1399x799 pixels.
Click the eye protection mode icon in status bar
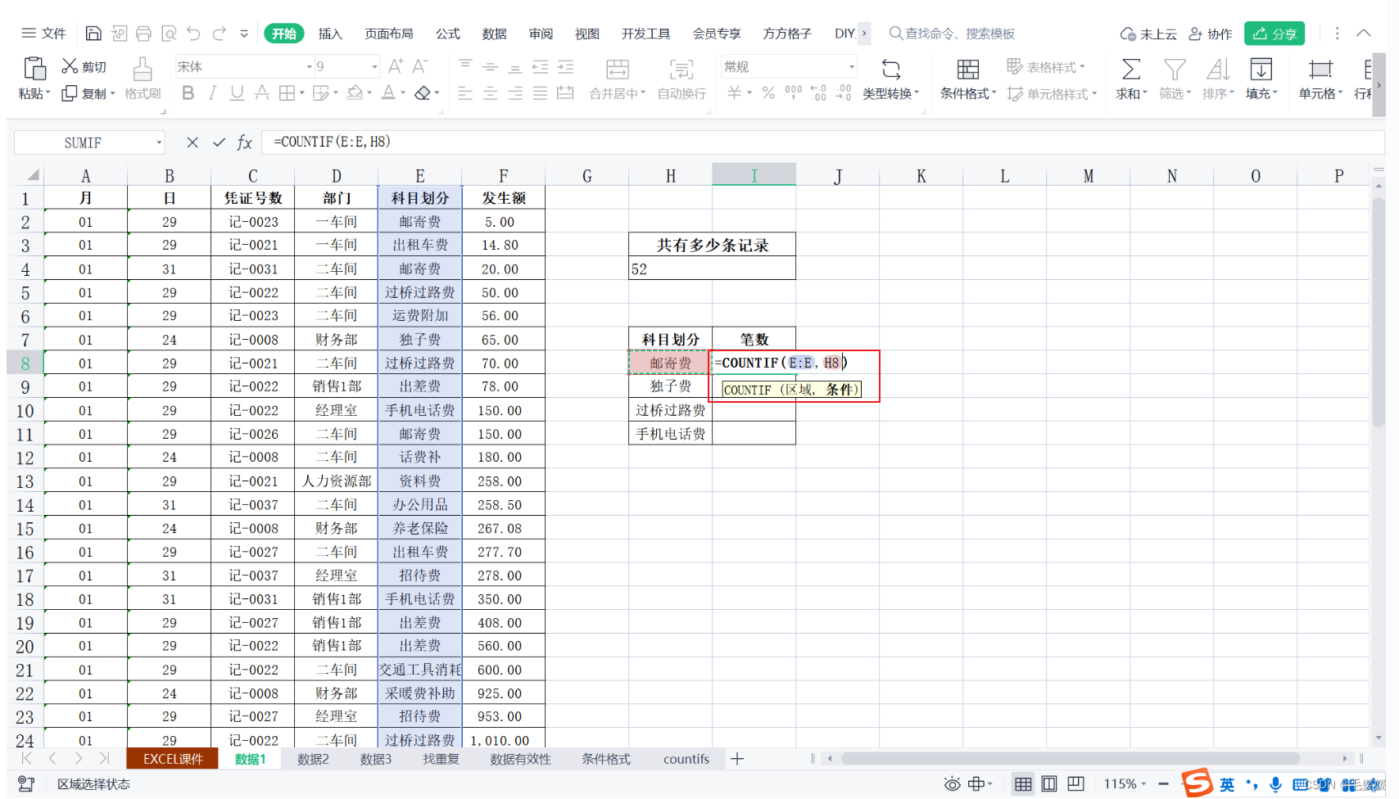click(x=952, y=784)
